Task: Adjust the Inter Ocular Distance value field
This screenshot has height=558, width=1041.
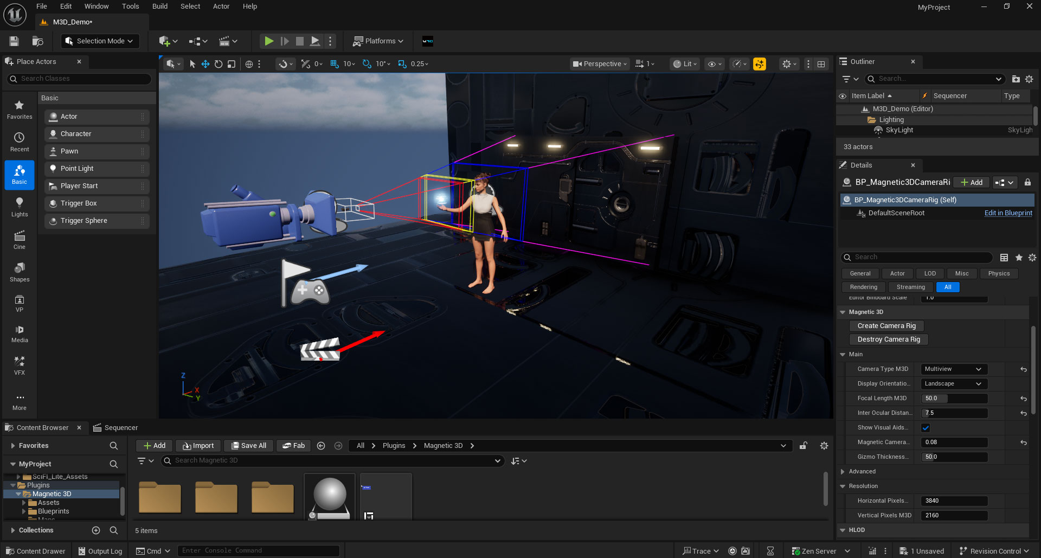Action: (954, 413)
